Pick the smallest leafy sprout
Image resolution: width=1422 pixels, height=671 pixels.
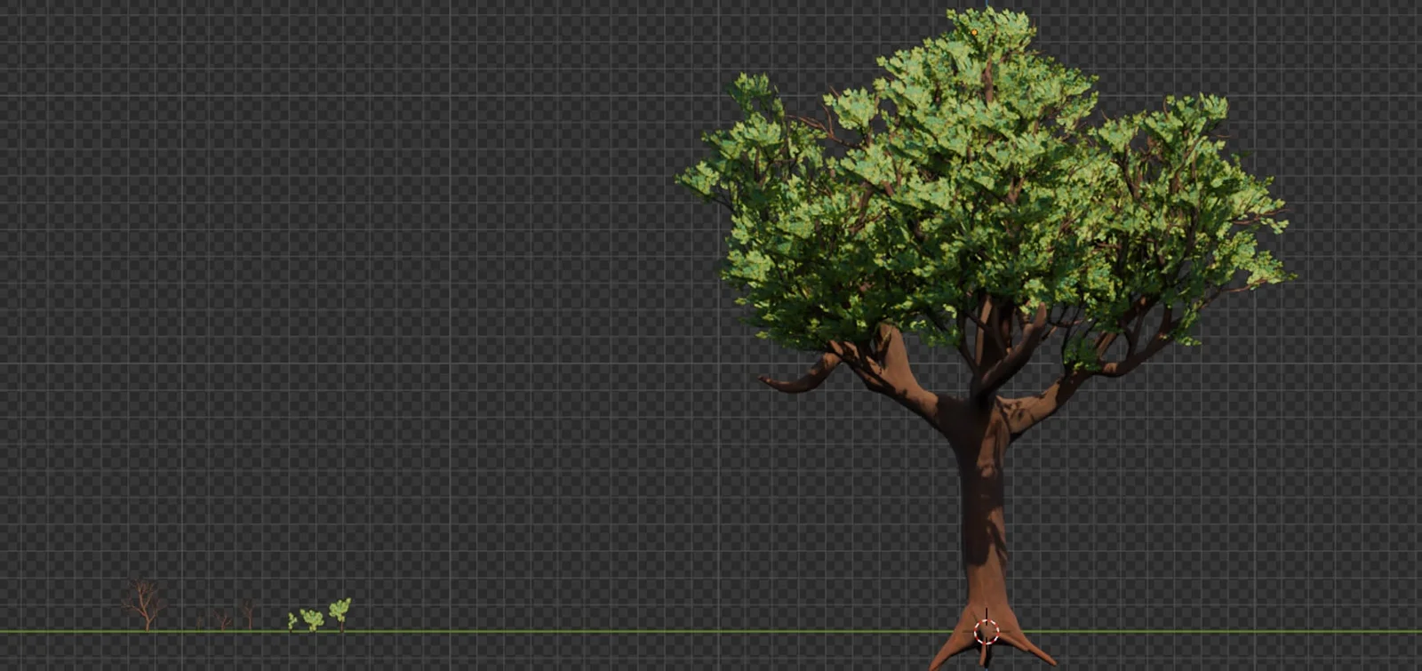pyautogui.click(x=292, y=621)
